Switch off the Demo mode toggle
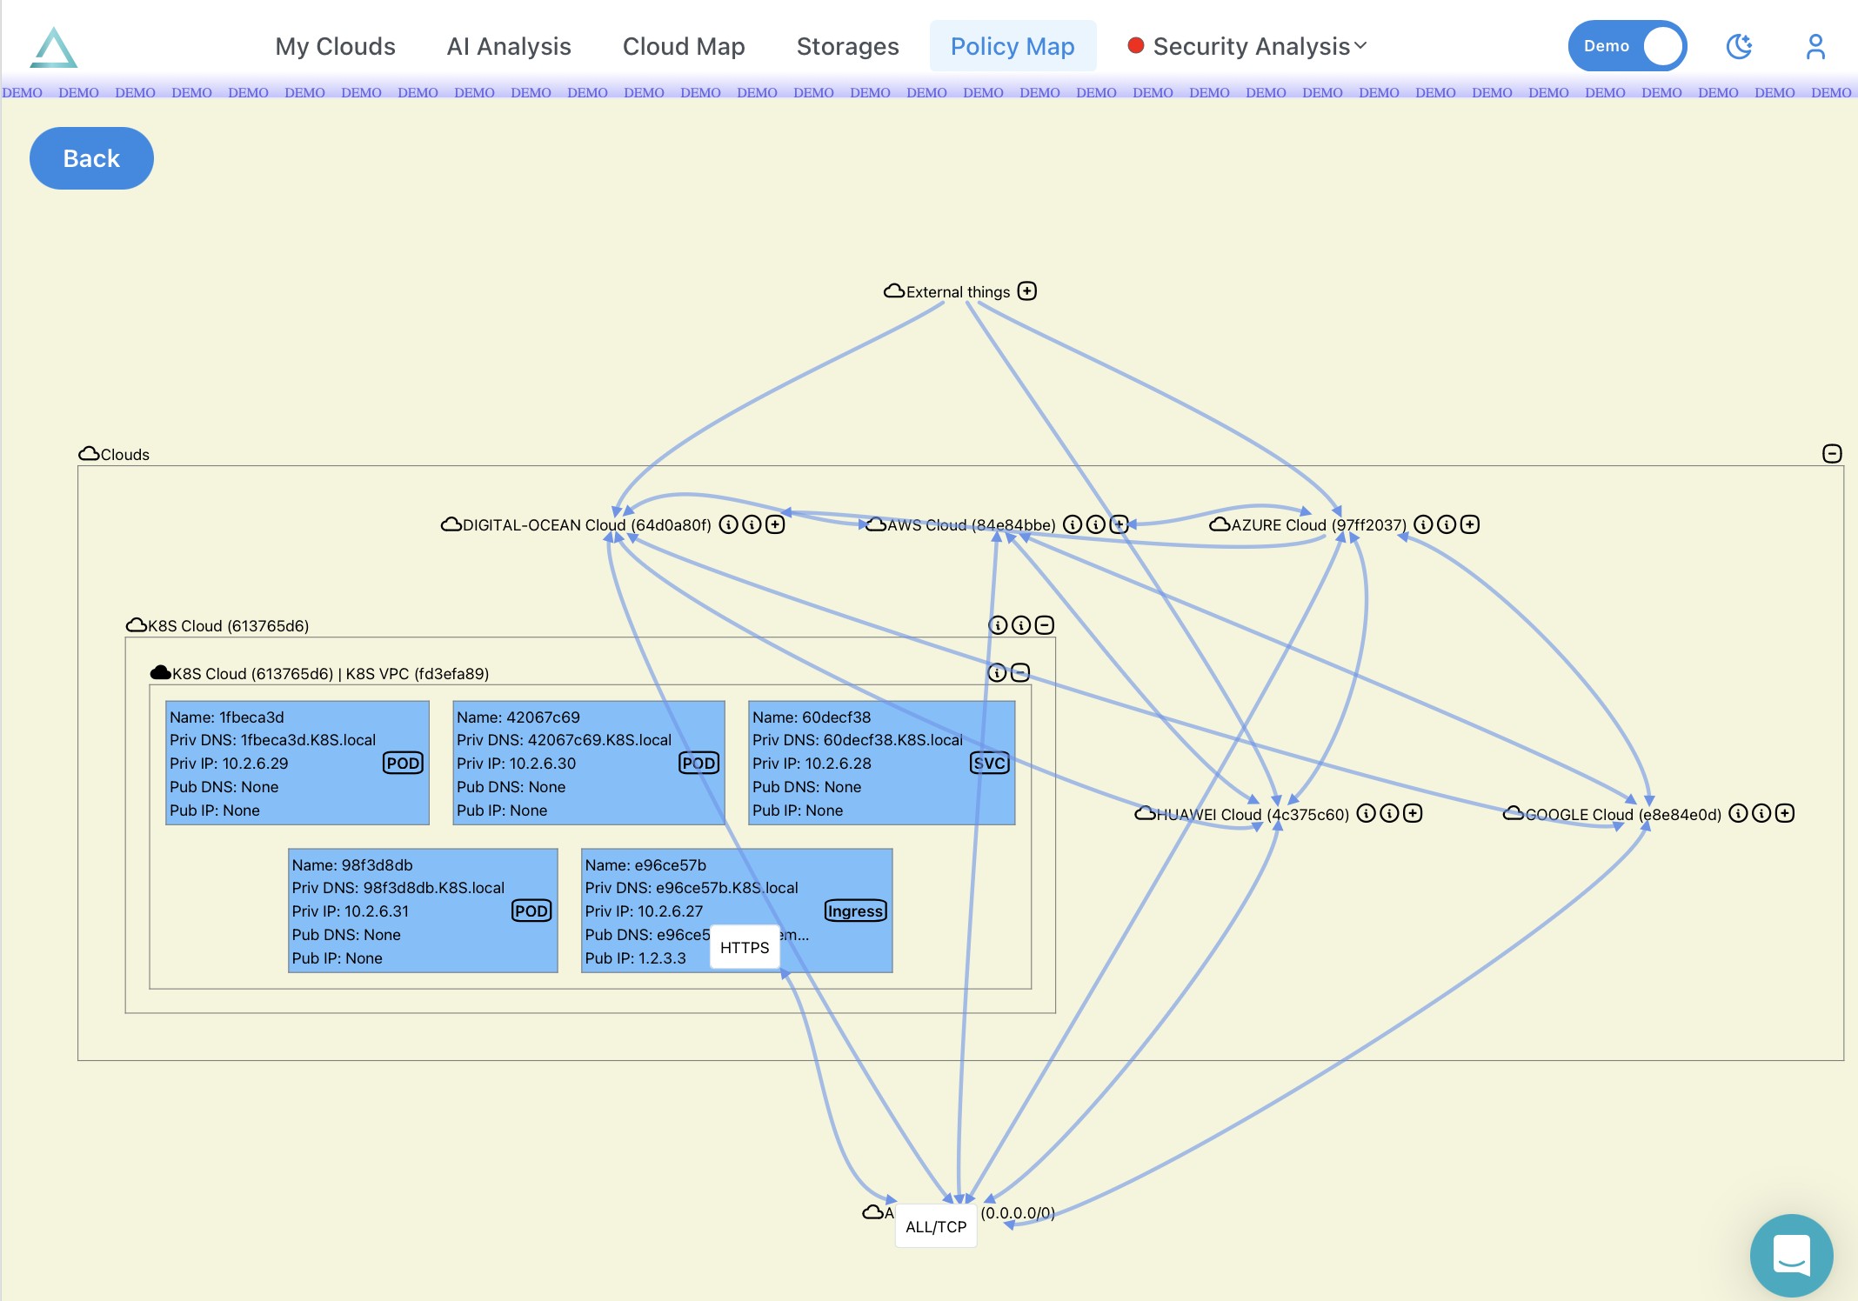 (x=1627, y=46)
